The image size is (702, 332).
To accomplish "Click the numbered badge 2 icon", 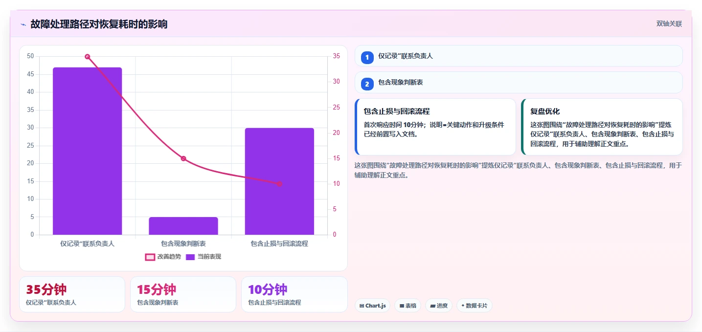I will pyautogui.click(x=367, y=84).
